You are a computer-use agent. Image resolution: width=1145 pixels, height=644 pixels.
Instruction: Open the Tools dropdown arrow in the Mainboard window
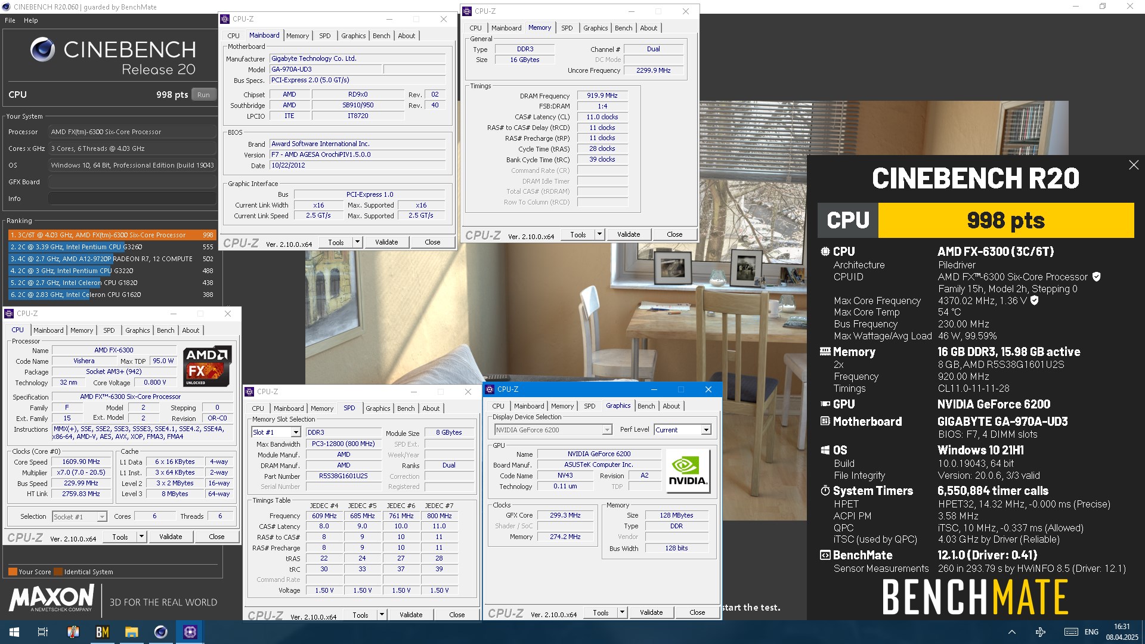[357, 242]
